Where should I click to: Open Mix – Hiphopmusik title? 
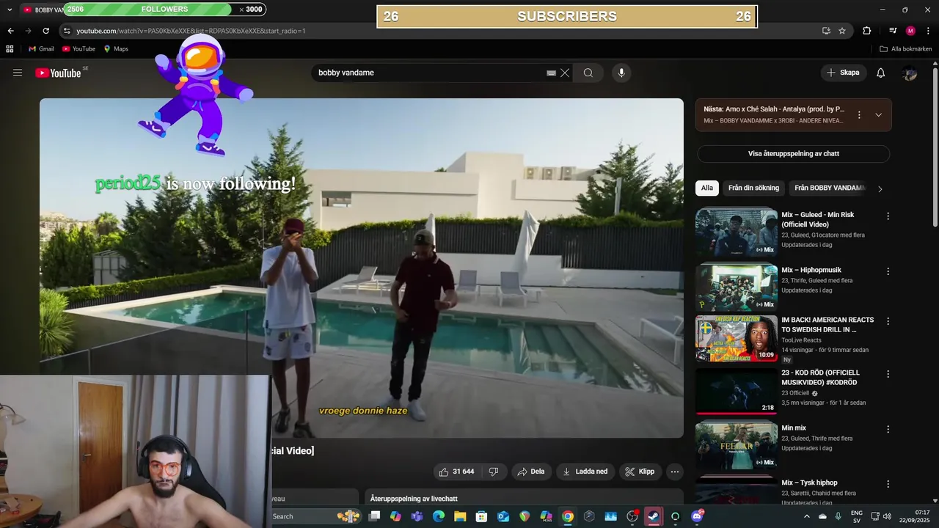click(x=811, y=270)
